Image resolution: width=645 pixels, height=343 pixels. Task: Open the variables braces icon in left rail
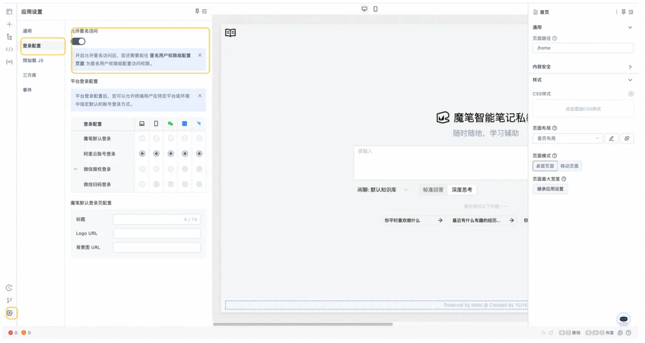(x=9, y=62)
